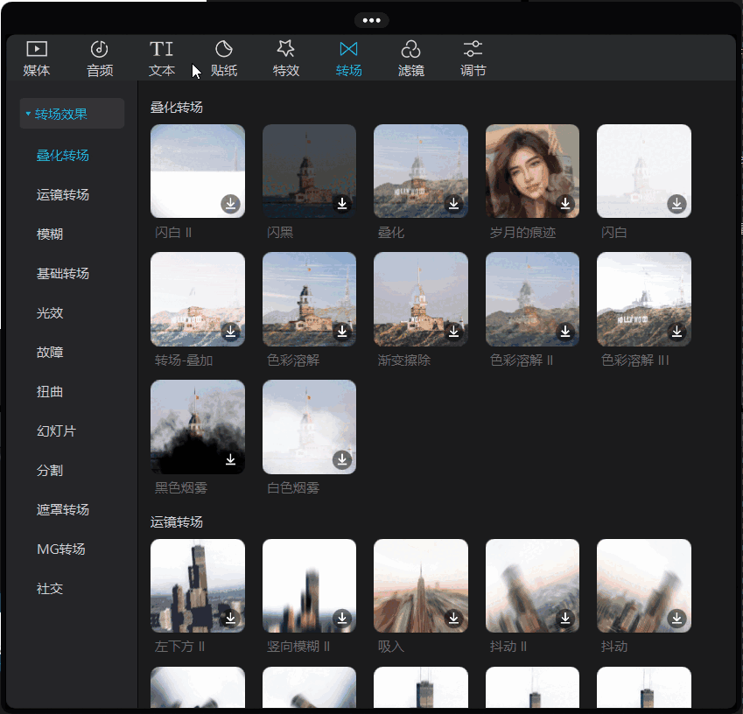Choose 运镜转场 in the sidebar

63,195
